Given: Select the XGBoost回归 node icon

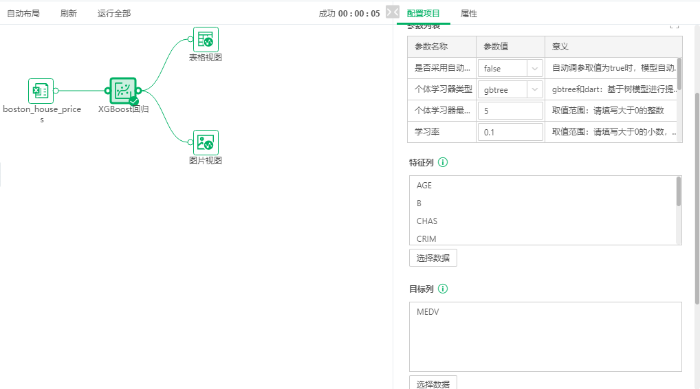Looking at the screenshot, I should point(123,91).
